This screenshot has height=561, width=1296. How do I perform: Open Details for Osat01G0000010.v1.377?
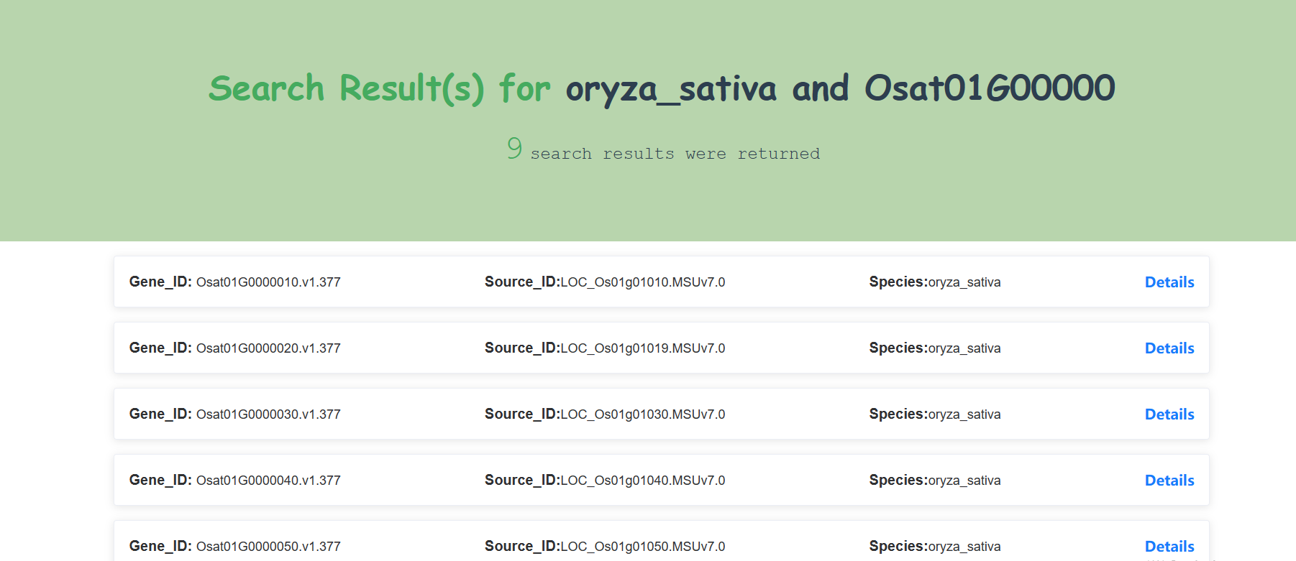[x=1169, y=282]
